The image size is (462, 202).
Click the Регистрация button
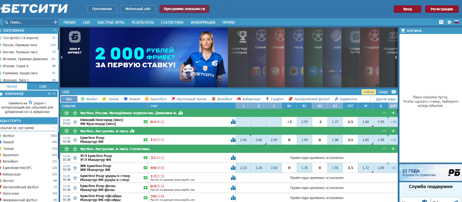click(442, 9)
